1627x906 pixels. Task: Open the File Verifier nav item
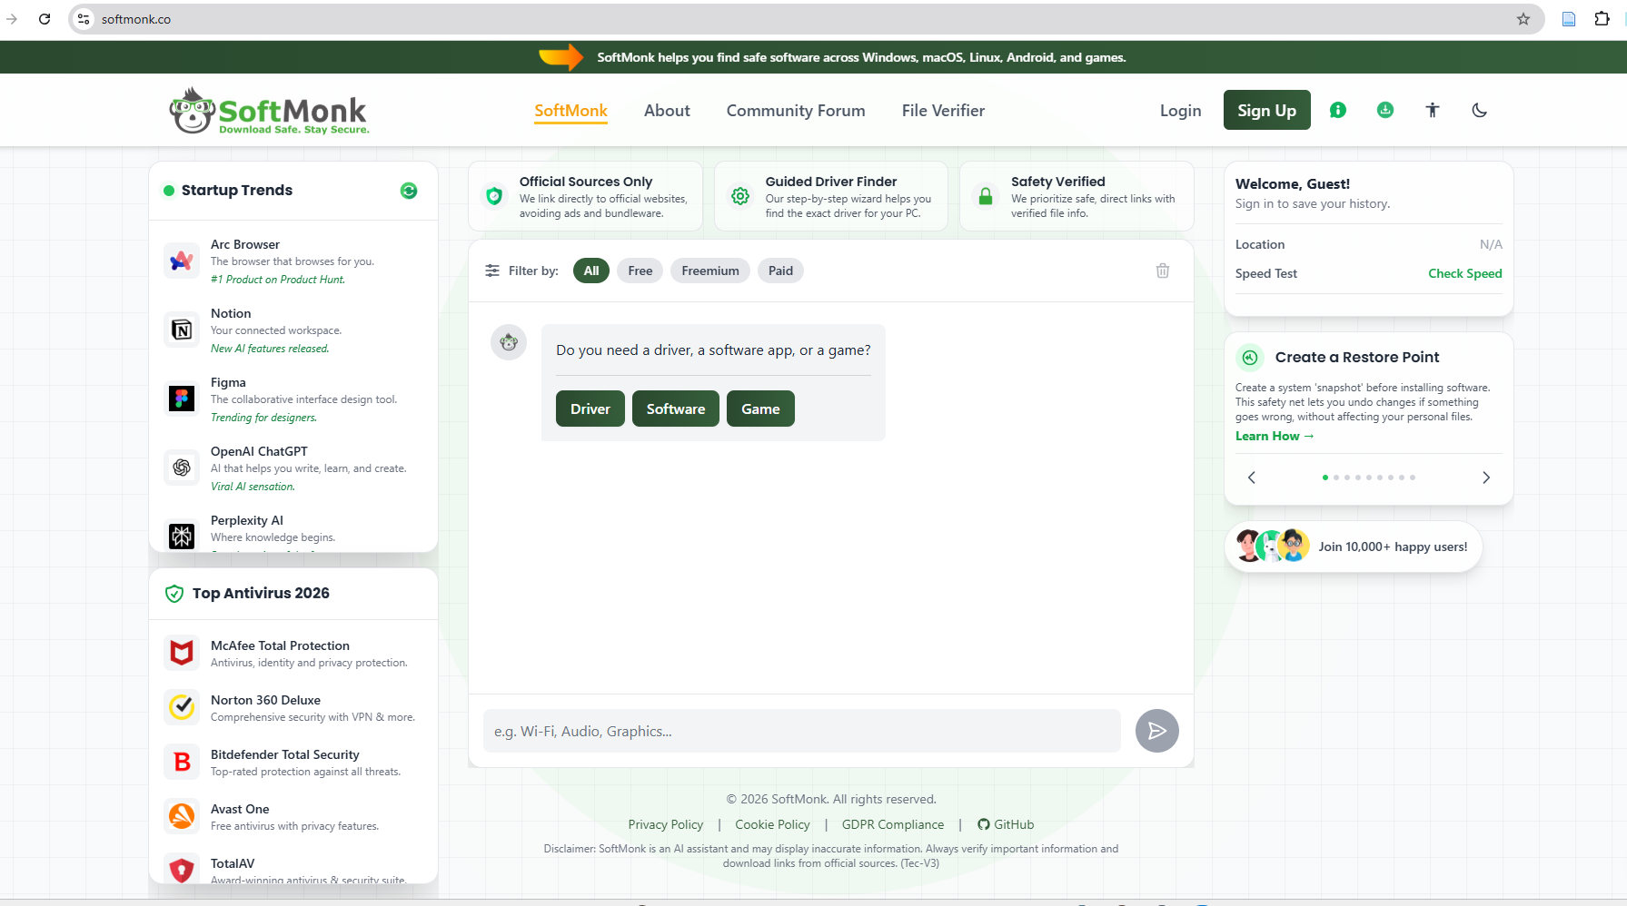click(943, 111)
